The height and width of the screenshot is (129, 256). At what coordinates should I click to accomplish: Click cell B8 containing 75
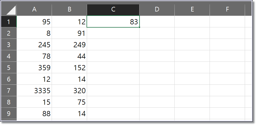tap(69, 102)
